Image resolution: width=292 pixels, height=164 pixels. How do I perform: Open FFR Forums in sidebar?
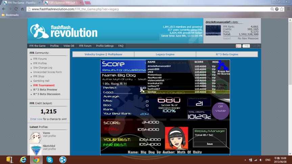(40, 59)
